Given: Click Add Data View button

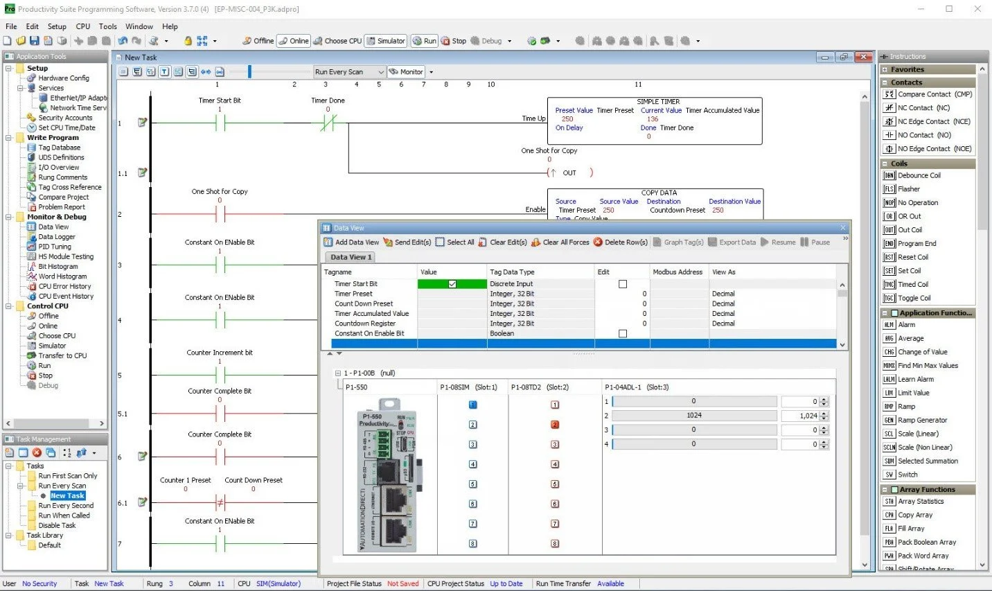Looking at the screenshot, I should point(351,242).
